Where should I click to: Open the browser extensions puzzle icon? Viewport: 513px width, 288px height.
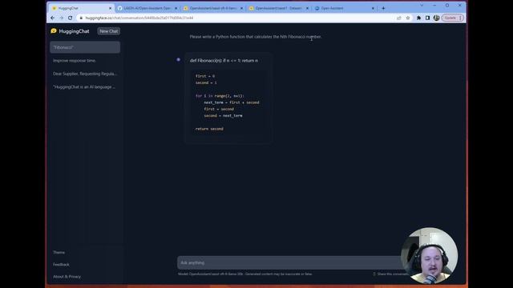[418, 18]
